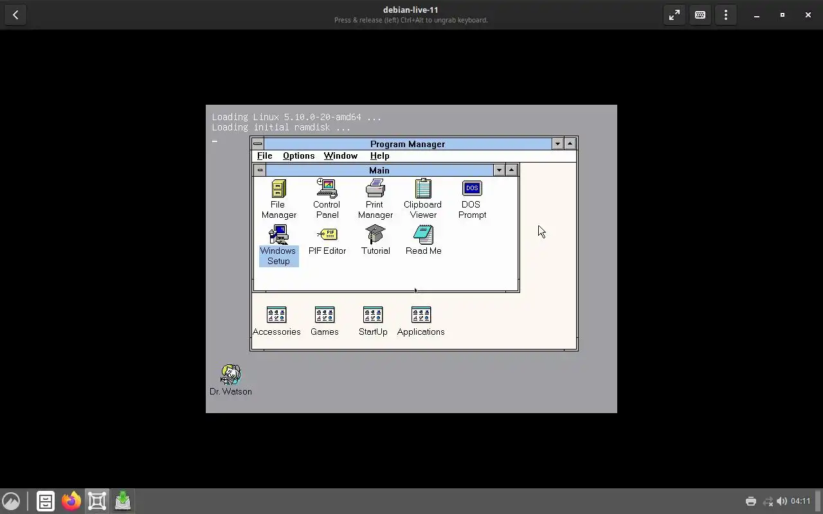
Task: Open the Options menu
Action: pyautogui.click(x=298, y=156)
